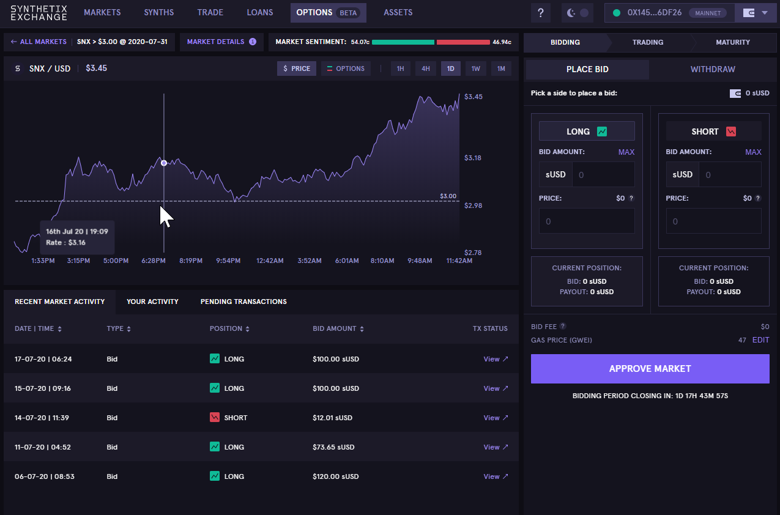Click the chart data point marker at $3.16

tap(163, 163)
